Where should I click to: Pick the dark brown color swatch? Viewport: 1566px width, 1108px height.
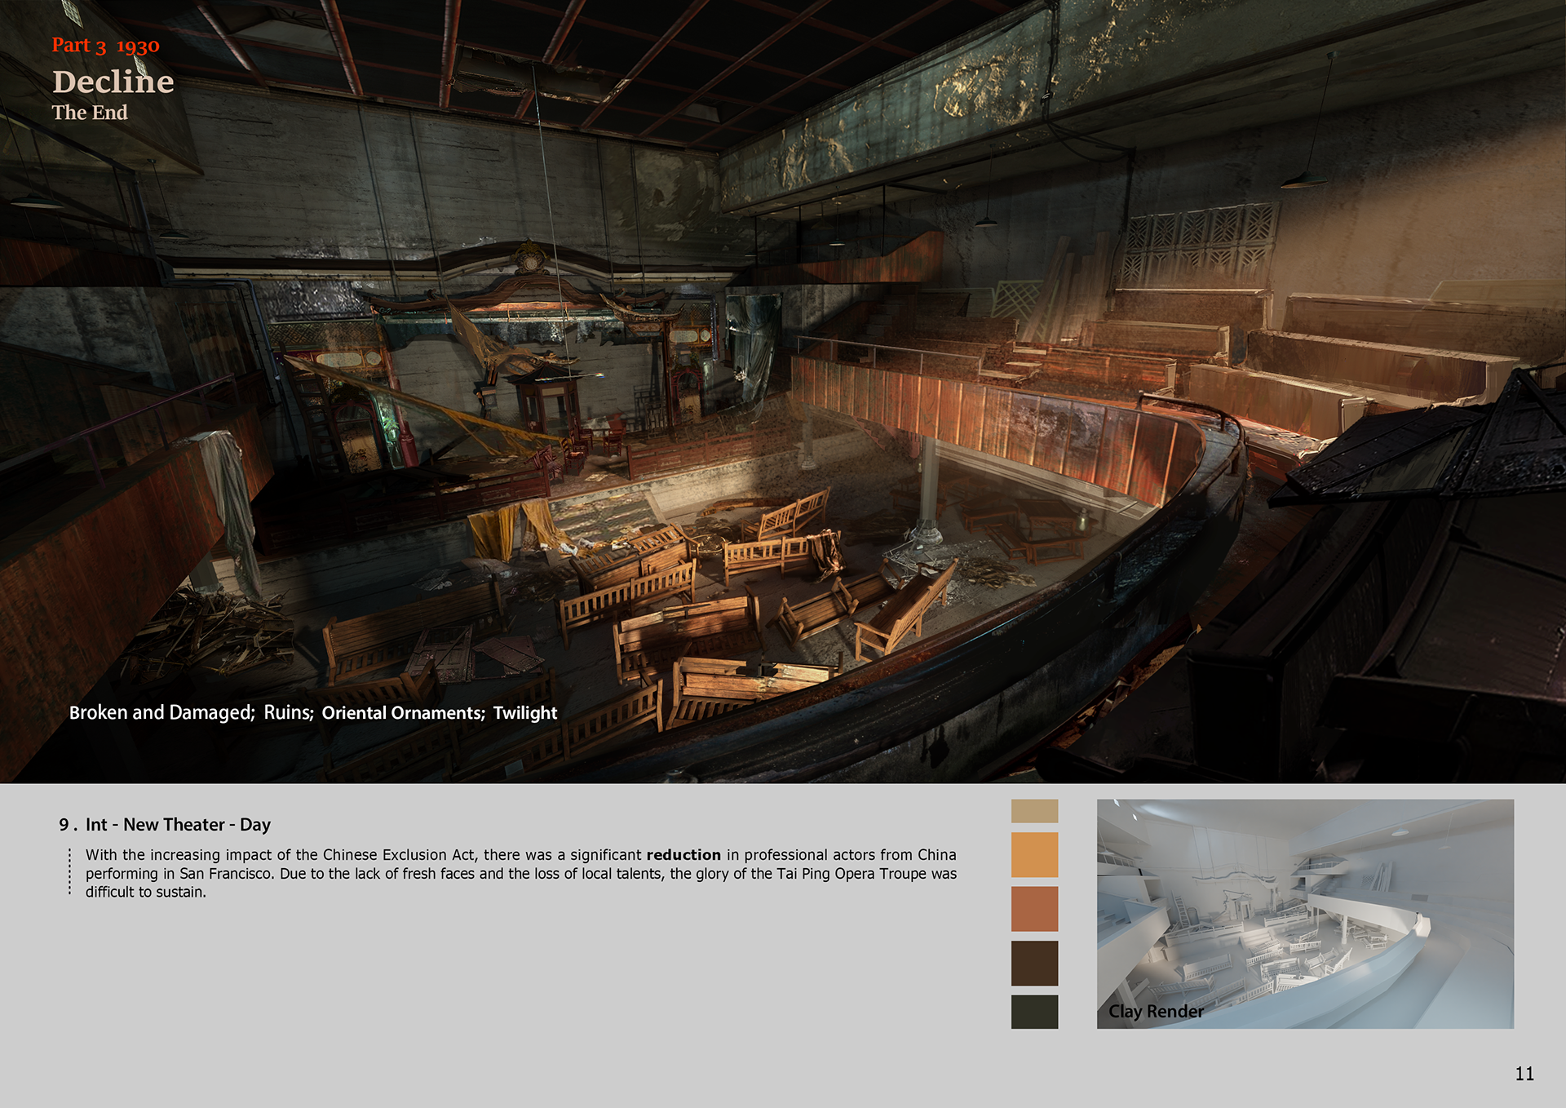[x=1034, y=963]
